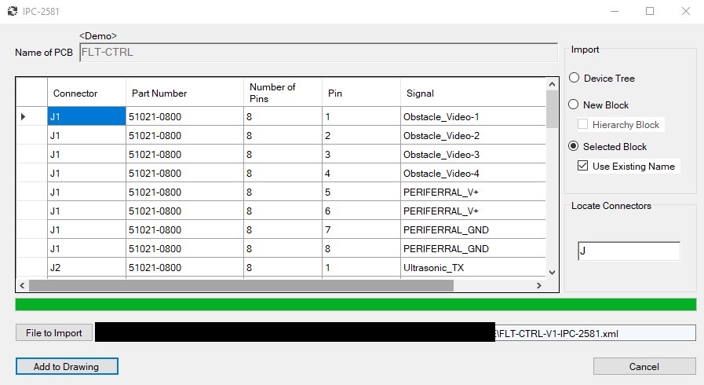Screen dimensions: 704x385
Task: Select the Selected Block radio button
Action: [575, 147]
